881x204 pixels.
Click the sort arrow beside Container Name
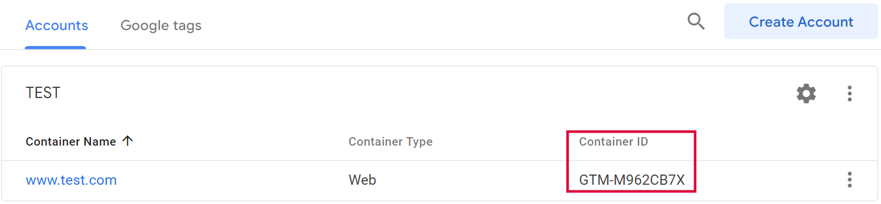coord(128,141)
